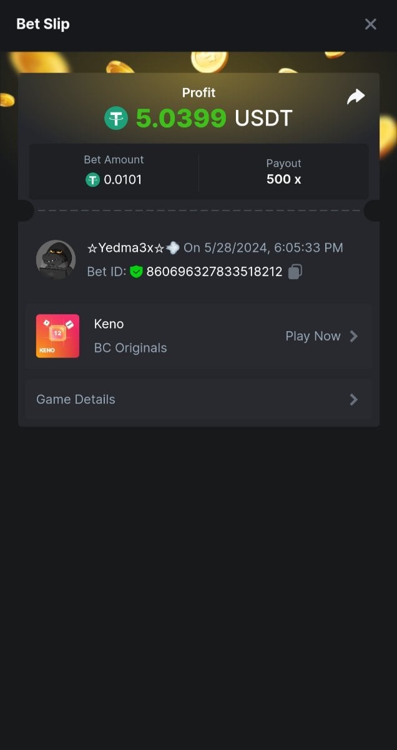397x750 pixels.
Task: Select the Bet ID number text
Action: coord(214,272)
